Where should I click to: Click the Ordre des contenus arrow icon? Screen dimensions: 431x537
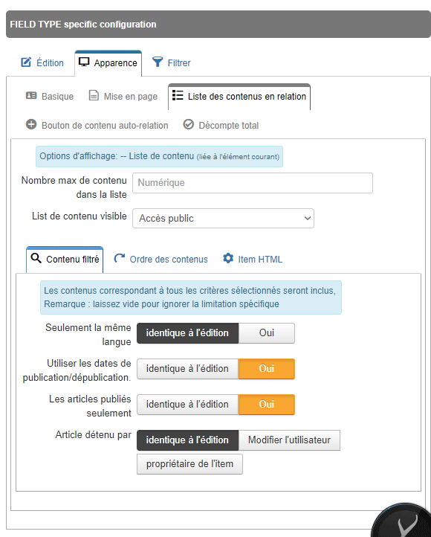pyautogui.click(x=120, y=258)
